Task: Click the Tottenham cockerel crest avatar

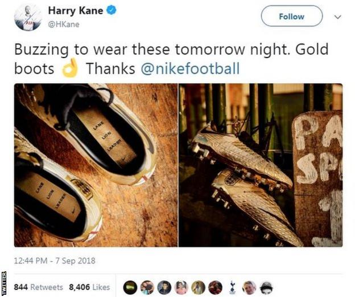Action: pos(232,287)
